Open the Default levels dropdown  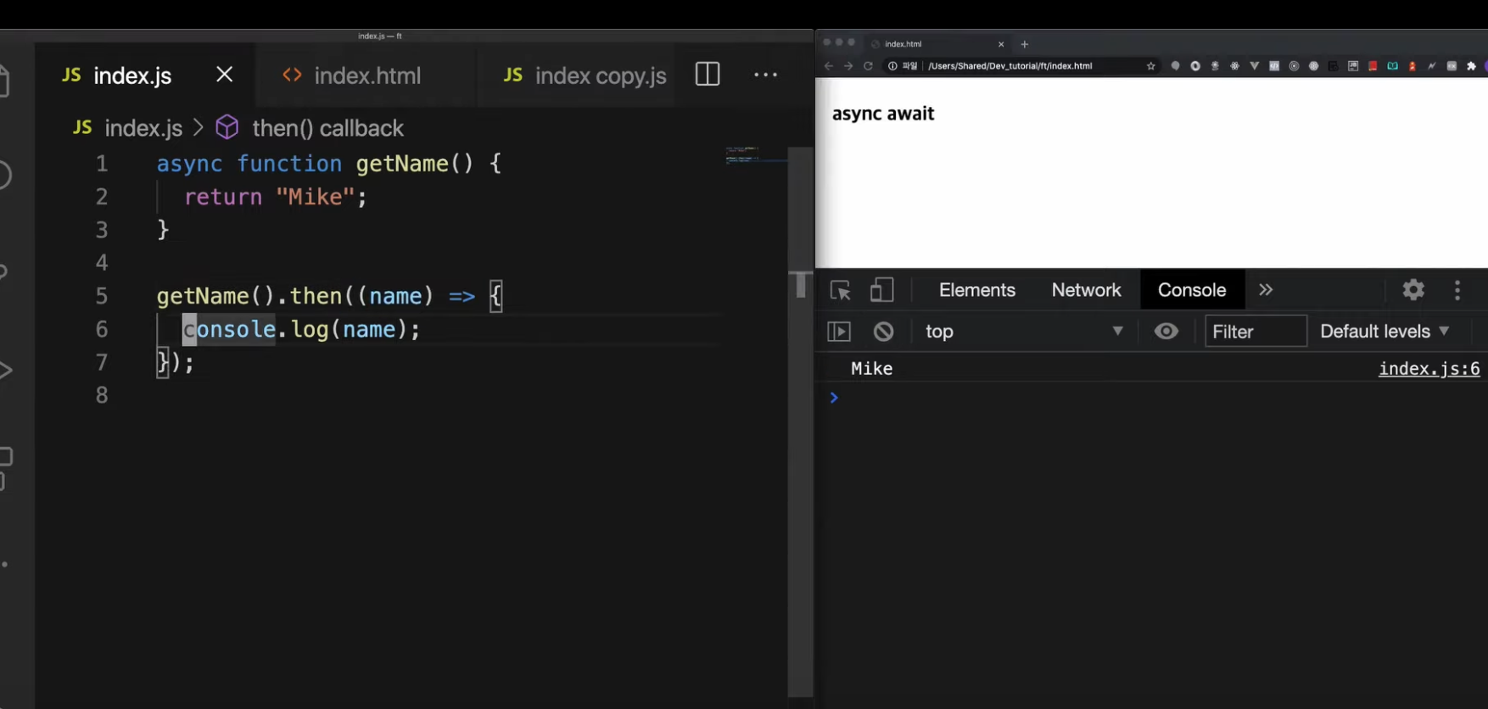1385,332
